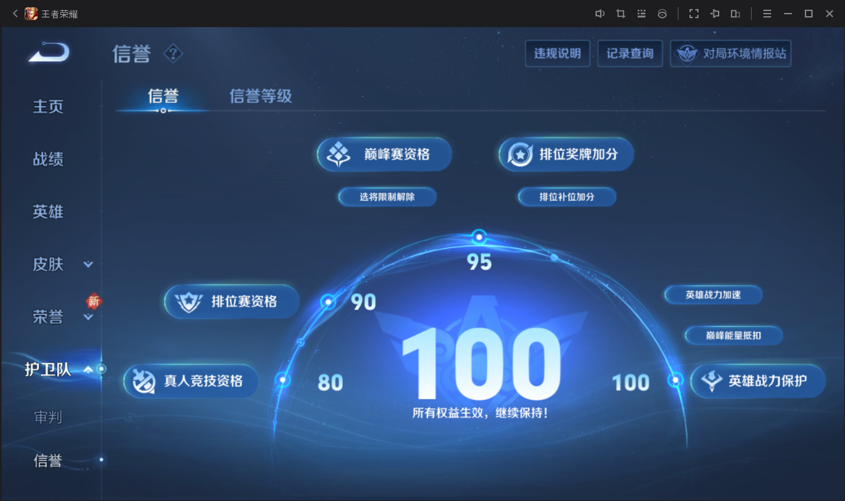Toggle the speaker mute icon in toolbar

[x=599, y=13]
